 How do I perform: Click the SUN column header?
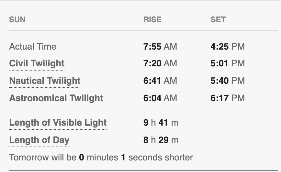pos(17,20)
